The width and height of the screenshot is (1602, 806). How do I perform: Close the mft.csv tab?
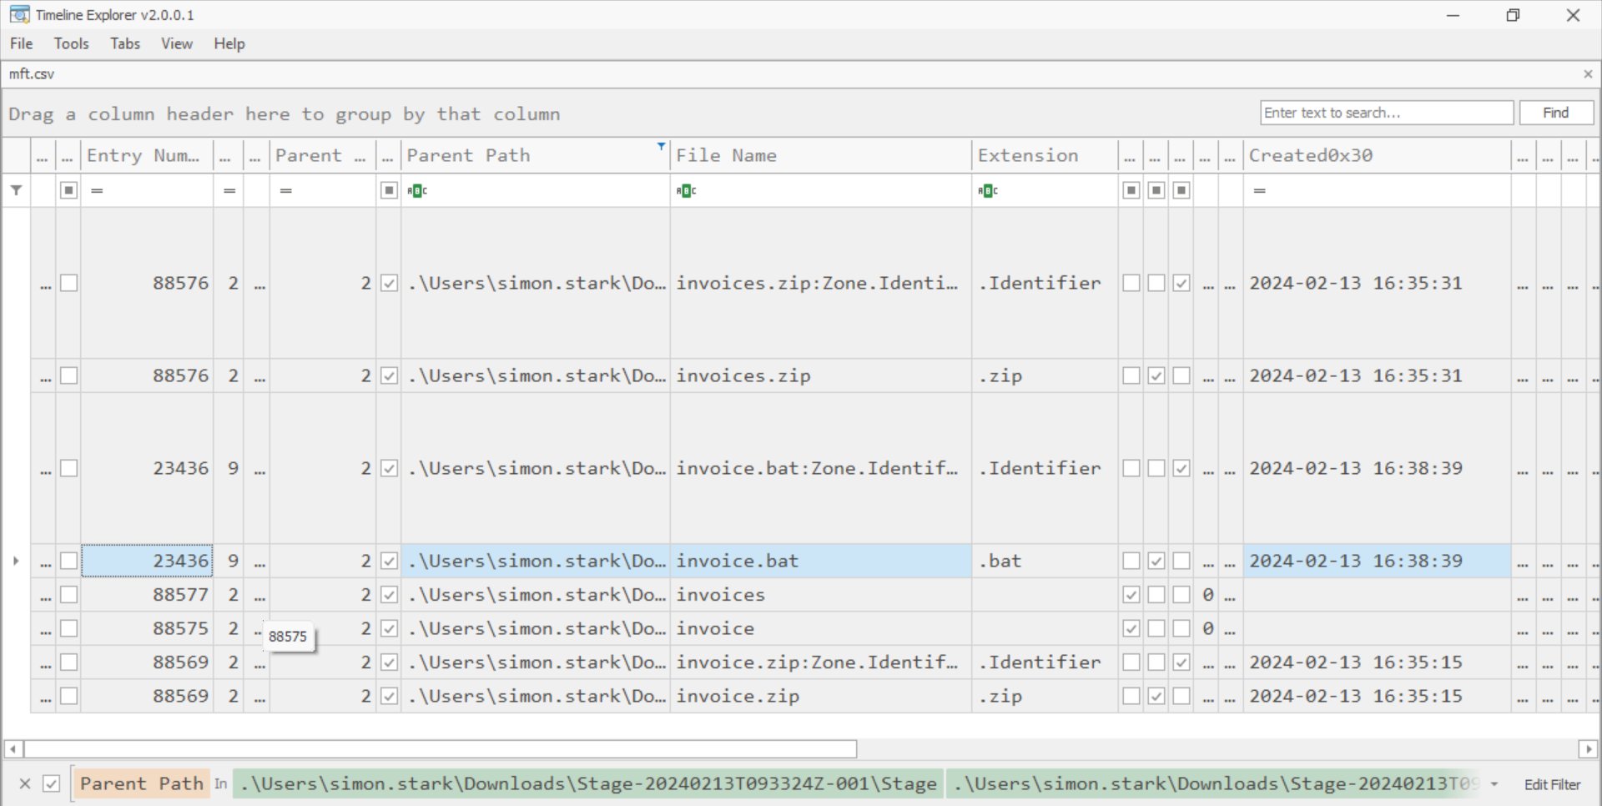(1588, 74)
